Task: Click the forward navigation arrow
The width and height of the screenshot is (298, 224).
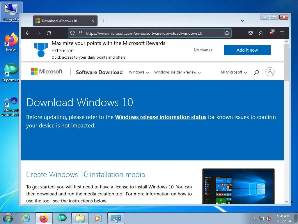Action: click(x=38, y=33)
